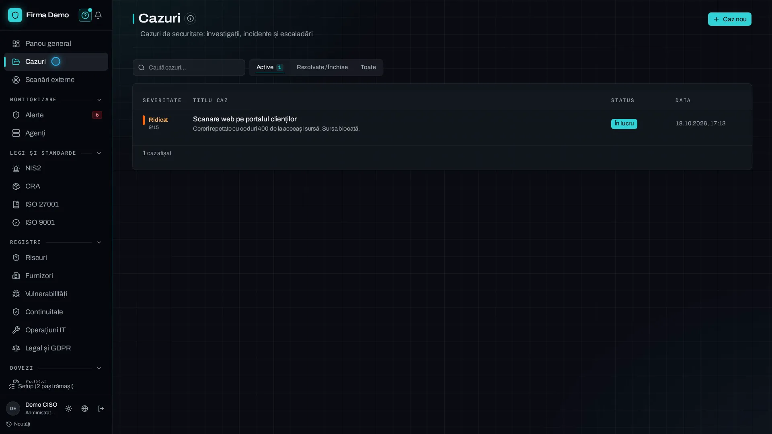Click the logout icon
This screenshot has width=772, height=434.
(x=101, y=409)
